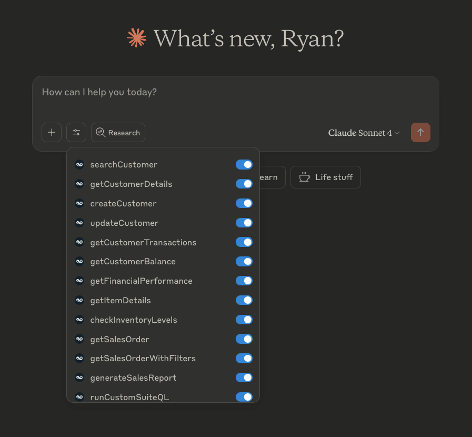The width and height of the screenshot is (472, 437).
Task: Open the Claude Sonnet 4 model dropdown
Action: pos(360,133)
